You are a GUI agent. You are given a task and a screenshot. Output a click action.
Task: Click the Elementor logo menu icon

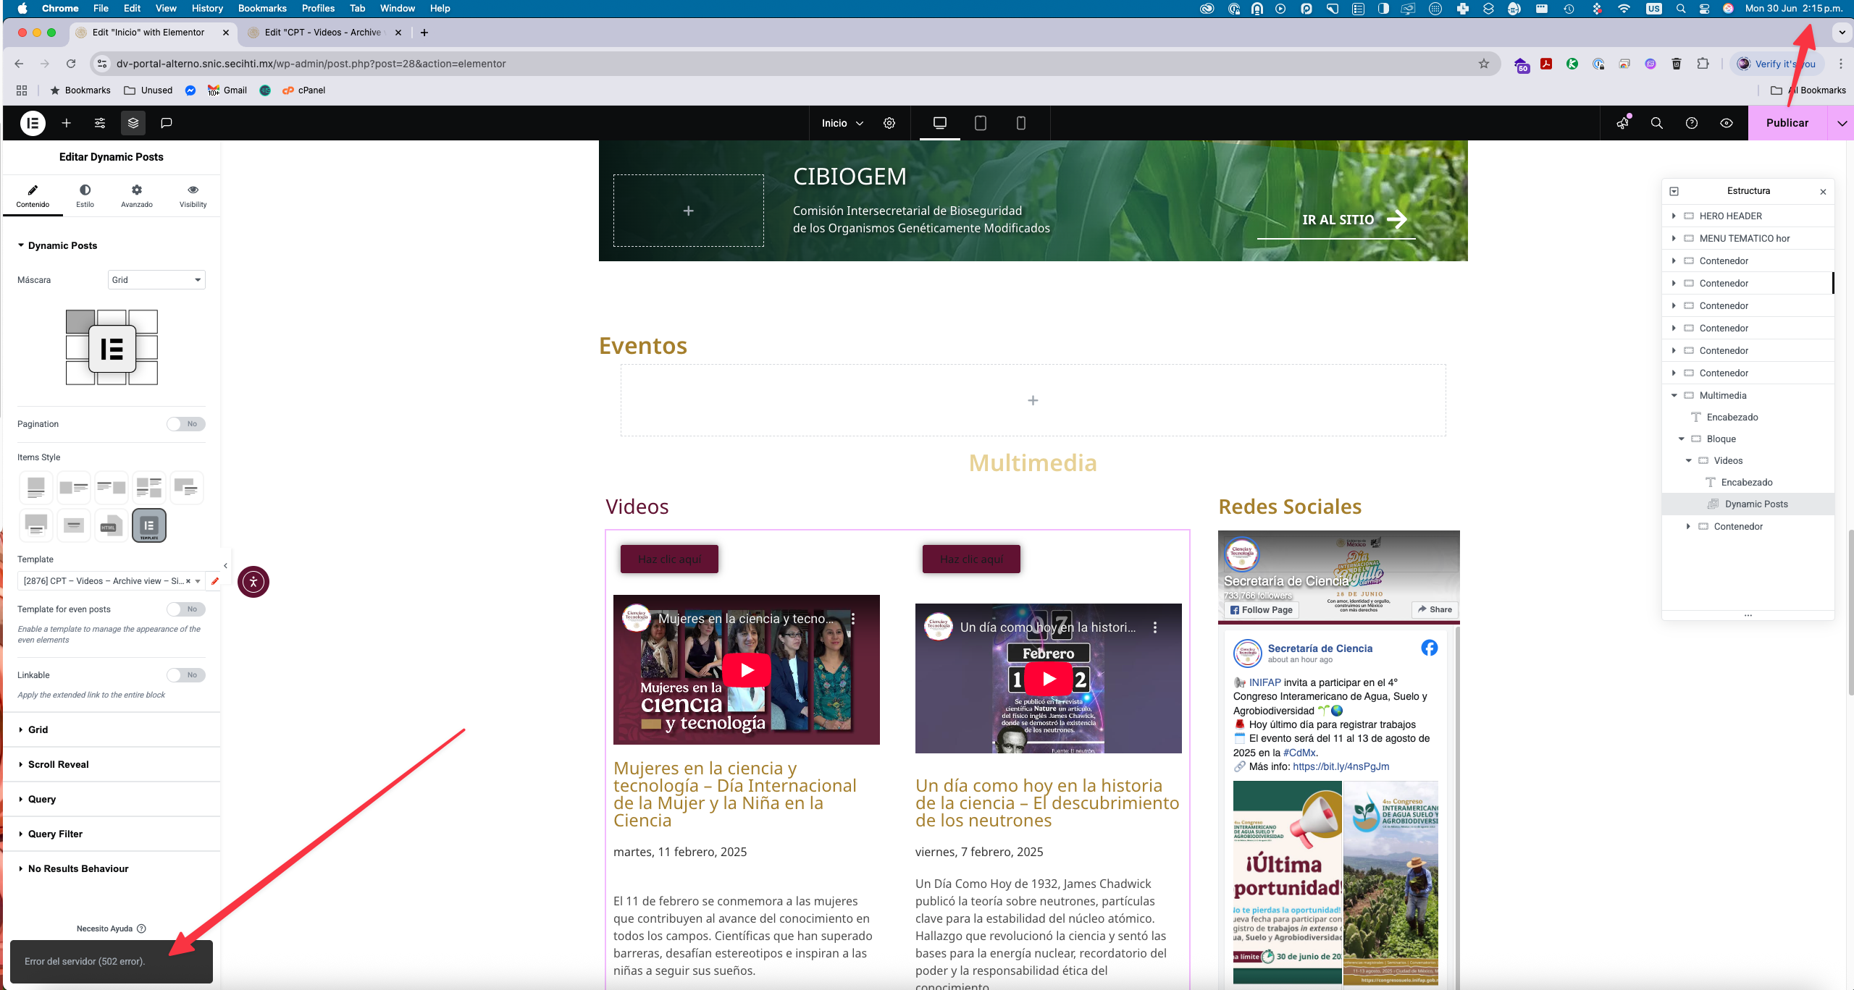coord(33,123)
